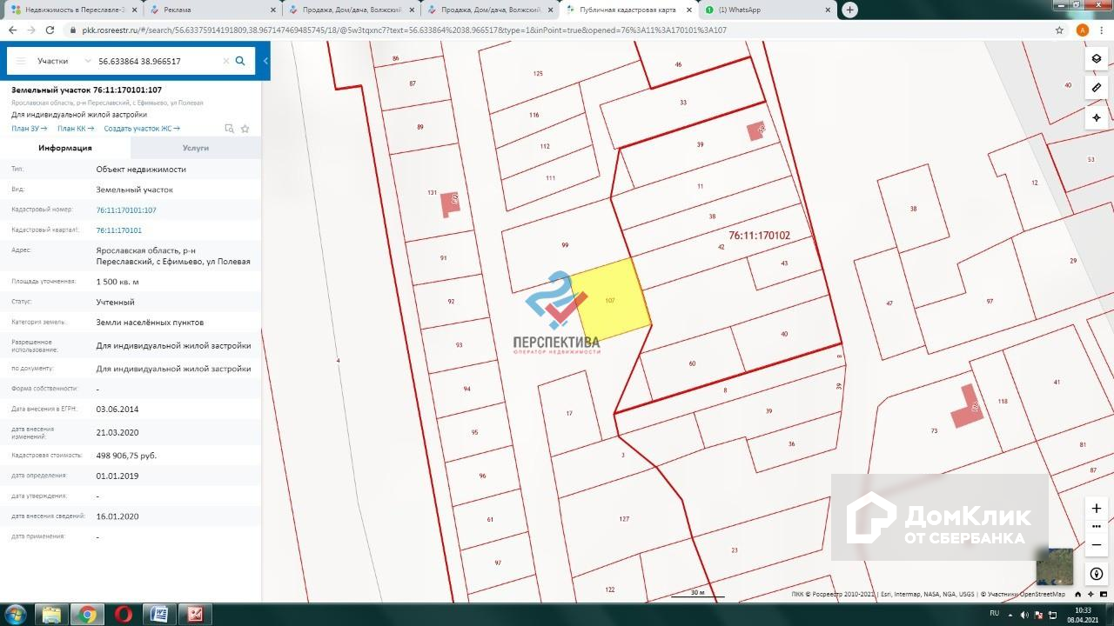Click the area value 1 500 кв. м
Viewport: 1114px width, 626px height.
pos(117,282)
